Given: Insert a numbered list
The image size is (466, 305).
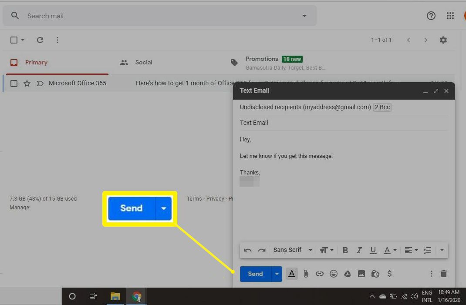Looking at the screenshot, I should click(427, 250).
